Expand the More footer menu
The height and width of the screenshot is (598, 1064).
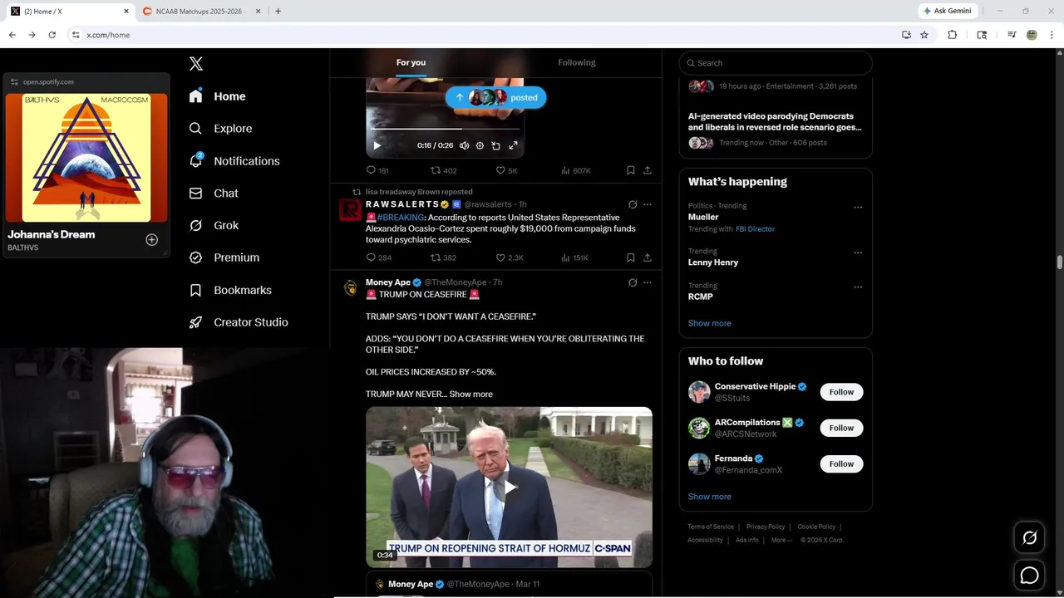781,540
